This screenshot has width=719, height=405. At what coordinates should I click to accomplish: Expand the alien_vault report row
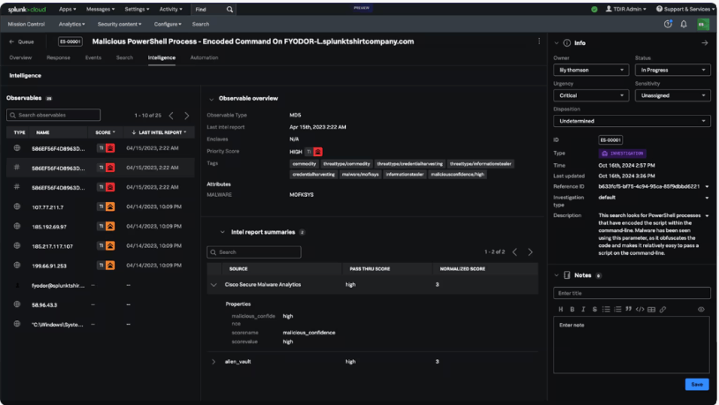tap(213, 362)
